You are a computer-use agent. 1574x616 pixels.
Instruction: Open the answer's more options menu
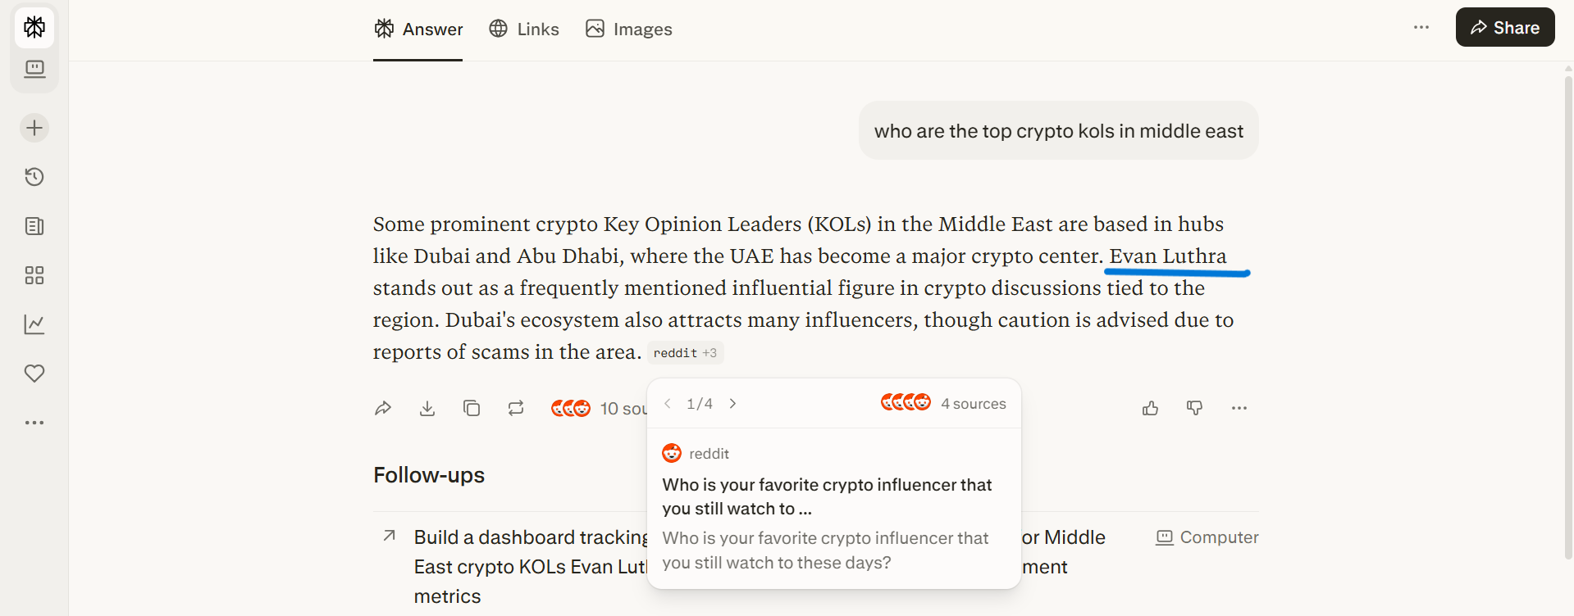pos(1239,407)
